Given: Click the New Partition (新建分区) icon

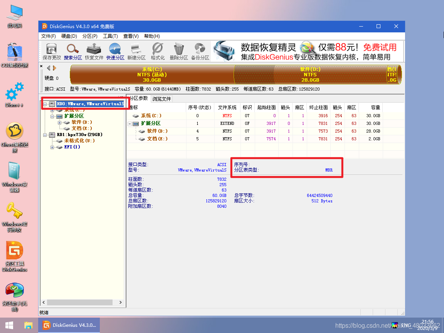Looking at the screenshot, I should pos(136,51).
